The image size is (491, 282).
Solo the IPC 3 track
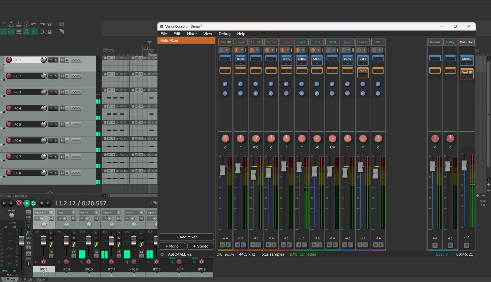click(x=56, y=92)
